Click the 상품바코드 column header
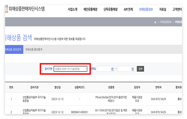 pyautogui.click(x=80, y=87)
